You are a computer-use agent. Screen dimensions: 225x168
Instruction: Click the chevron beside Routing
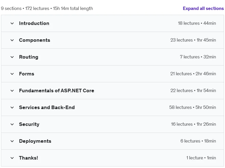[12, 57]
